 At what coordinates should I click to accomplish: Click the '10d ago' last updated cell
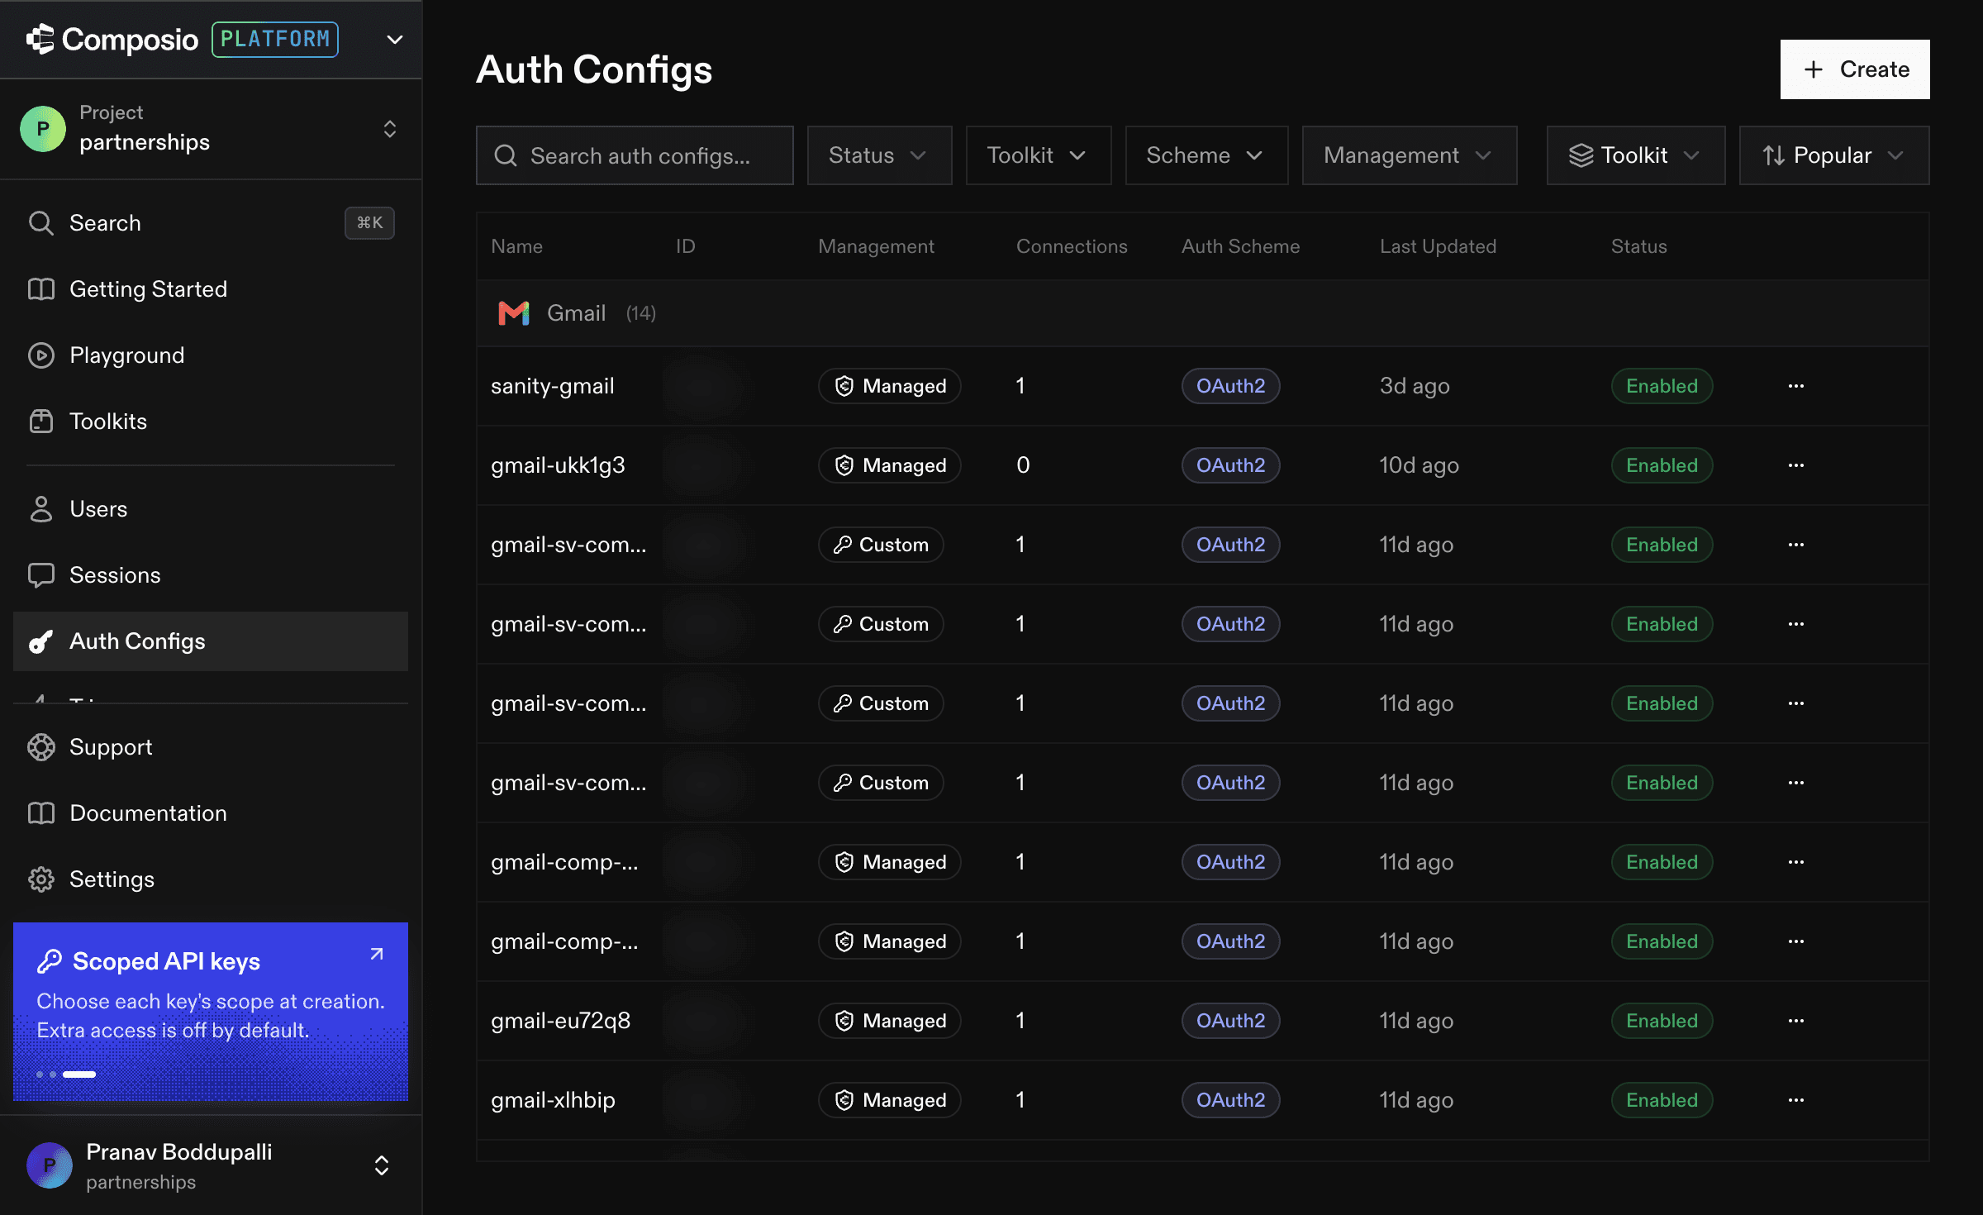click(x=1419, y=465)
